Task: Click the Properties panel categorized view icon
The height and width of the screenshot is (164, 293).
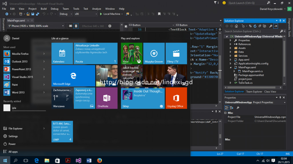Action: [x=227, y=108]
